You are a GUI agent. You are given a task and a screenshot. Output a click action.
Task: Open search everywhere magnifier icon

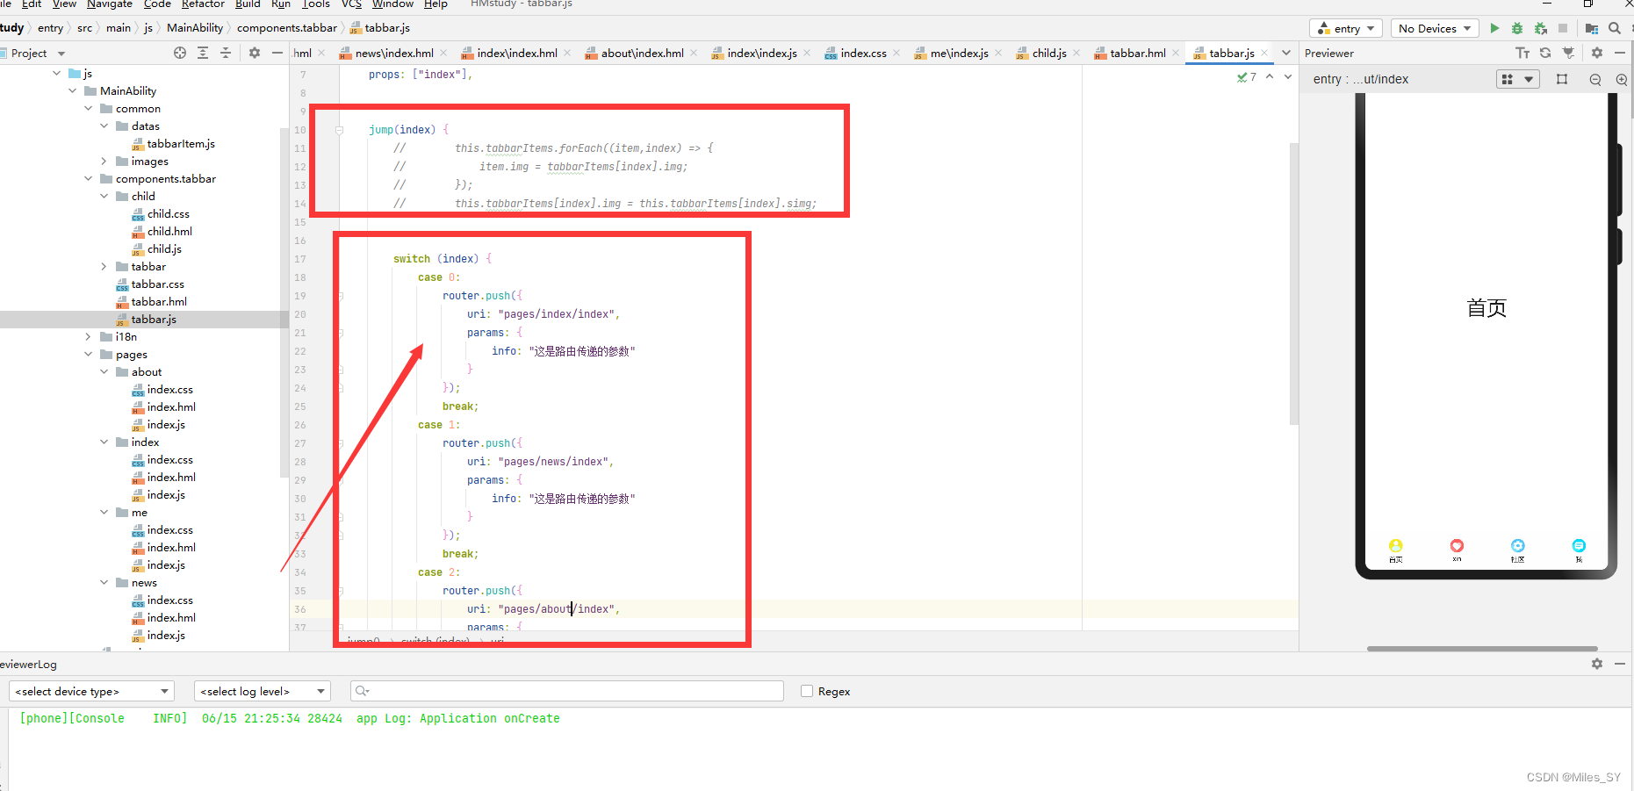1615,28
